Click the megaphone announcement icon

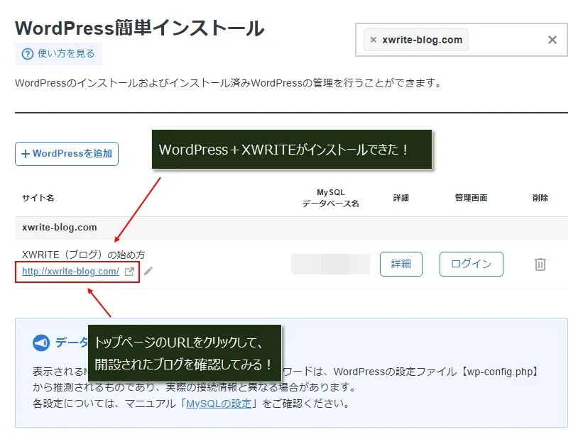point(41,343)
